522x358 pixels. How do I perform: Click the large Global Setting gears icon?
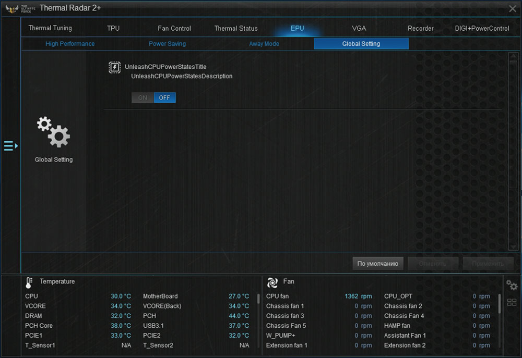(53, 132)
